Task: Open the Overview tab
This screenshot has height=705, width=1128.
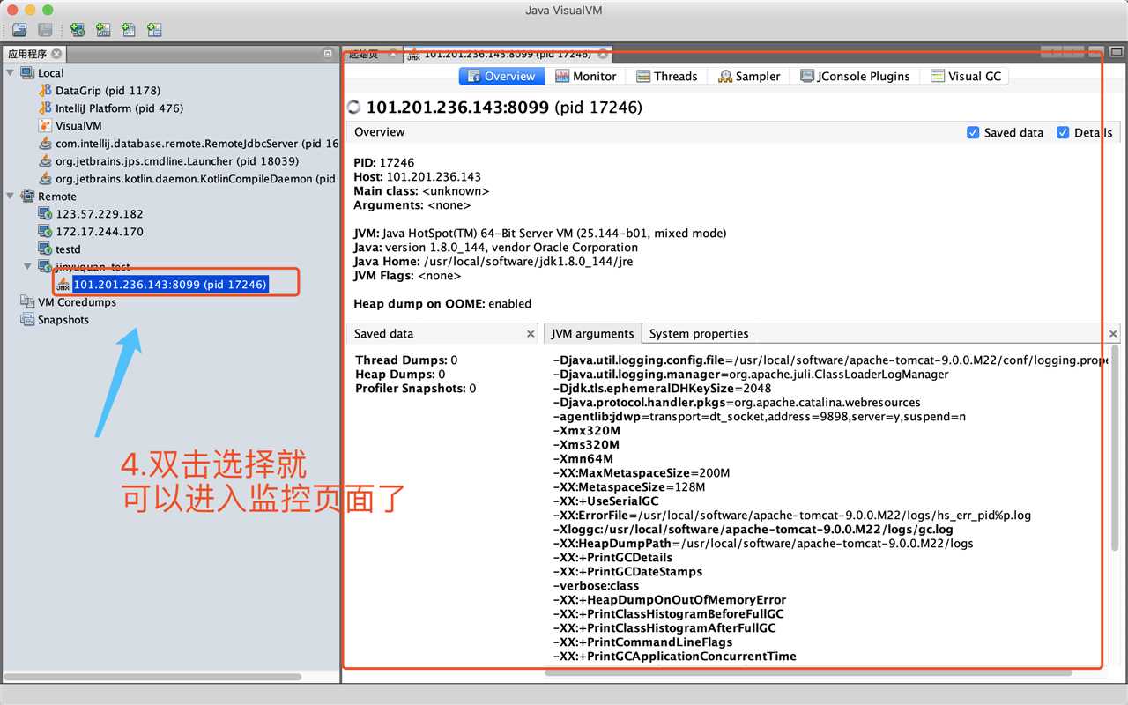Action: point(501,77)
